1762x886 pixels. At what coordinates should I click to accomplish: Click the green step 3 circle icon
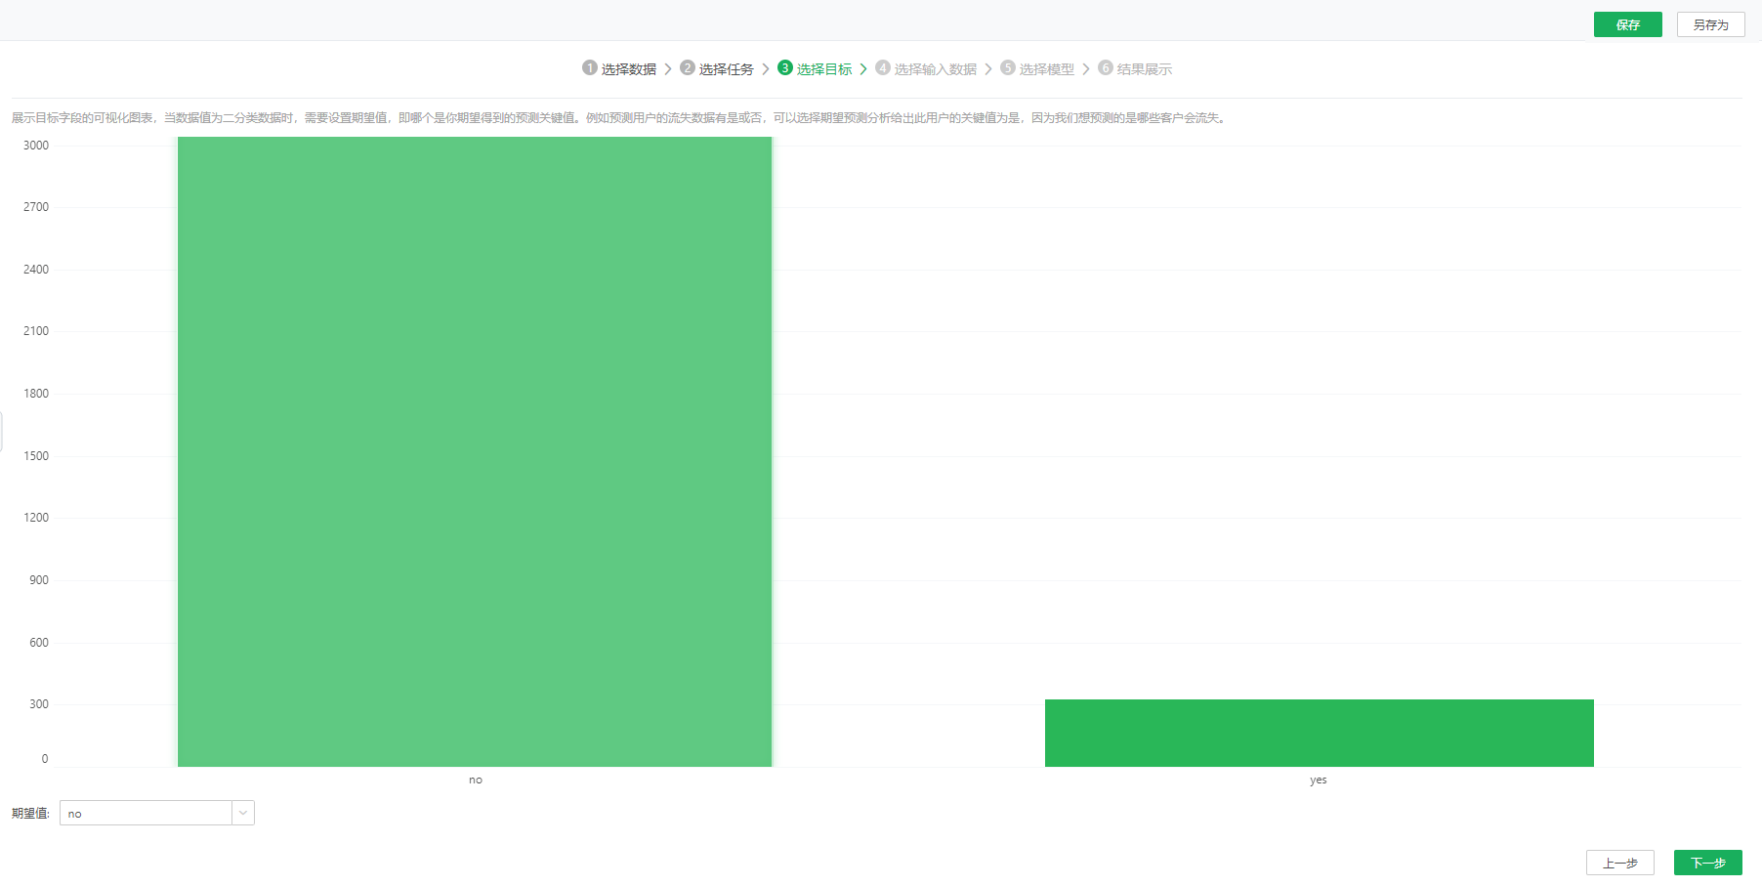point(785,67)
